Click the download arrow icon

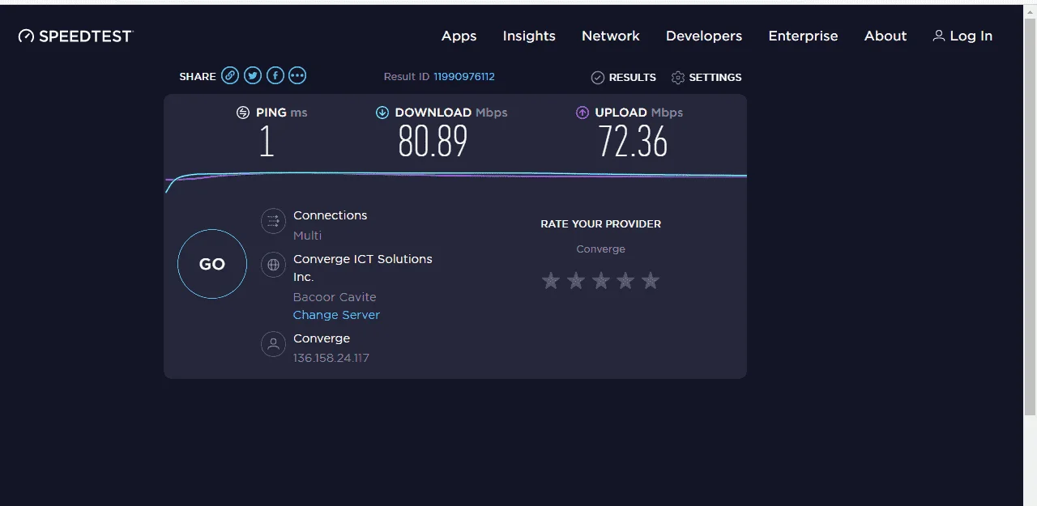382,113
